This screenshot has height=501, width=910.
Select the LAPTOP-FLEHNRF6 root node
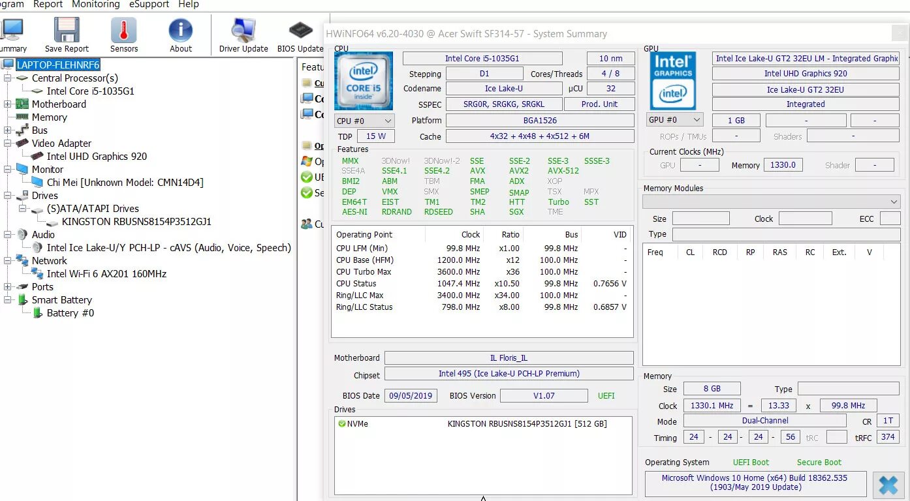point(58,65)
